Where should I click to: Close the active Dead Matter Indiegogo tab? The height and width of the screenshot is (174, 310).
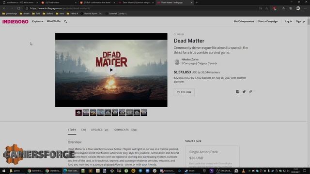coord(191,2)
